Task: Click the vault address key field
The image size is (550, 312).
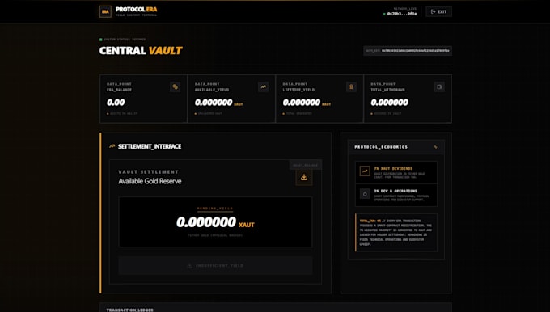Action: tap(408, 51)
